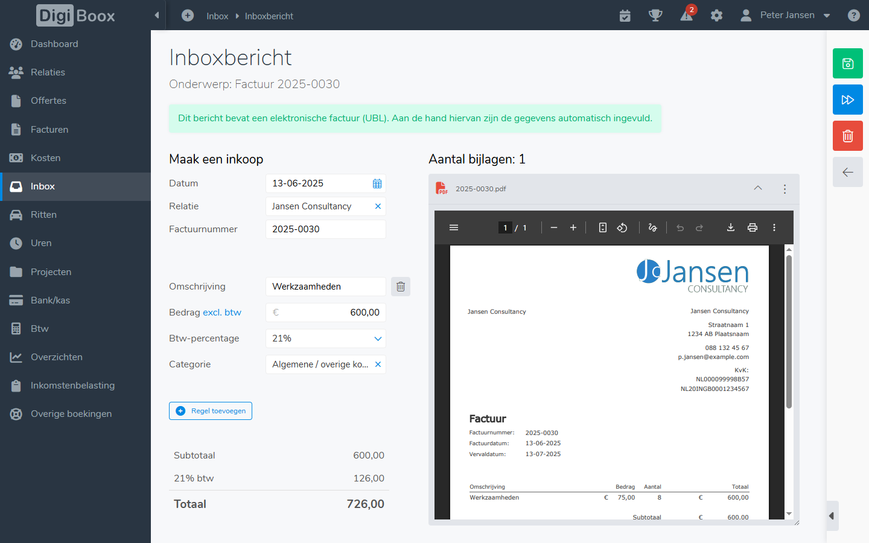Clear the Jansen Consultancy relation

[378, 206]
